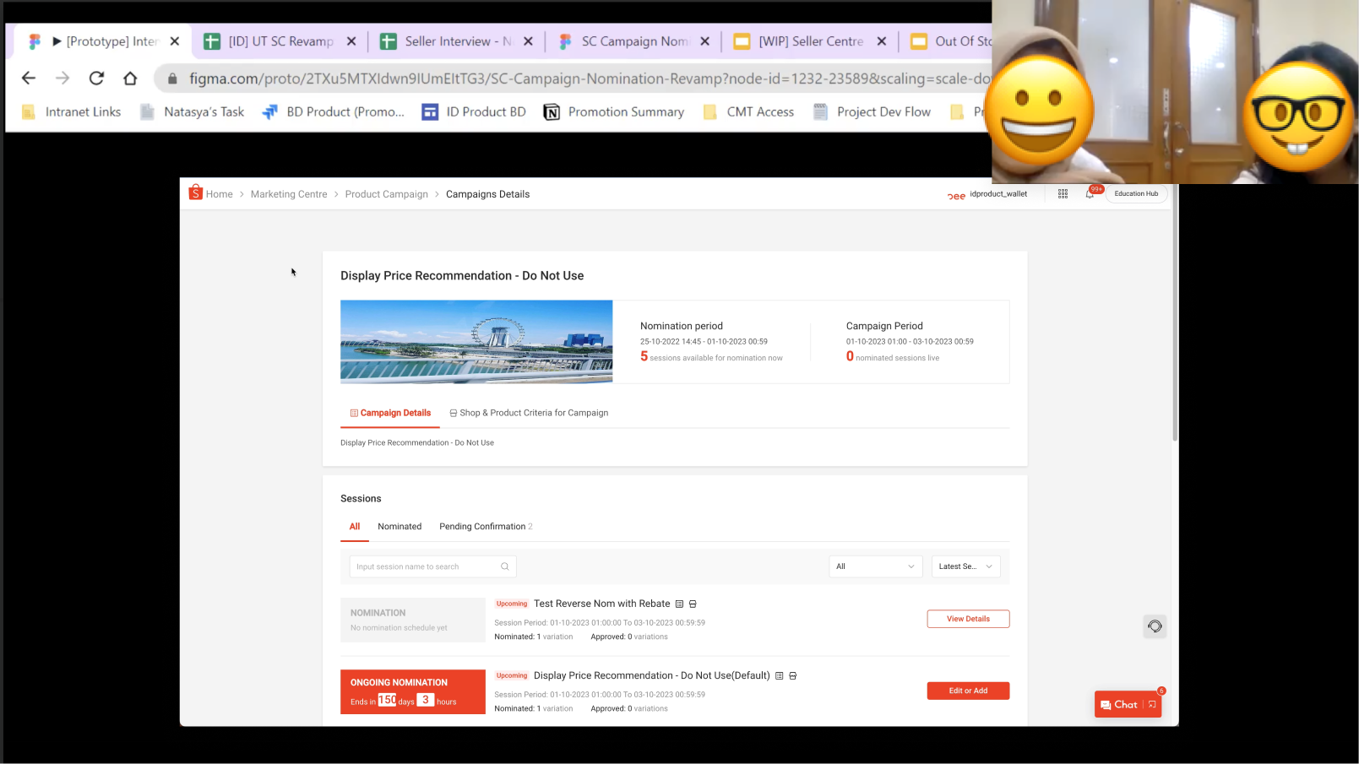Viewport: 1359px width, 764px height.
Task: Close the [ID] UT SC Revamp tab
Action: pyautogui.click(x=351, y=41)
